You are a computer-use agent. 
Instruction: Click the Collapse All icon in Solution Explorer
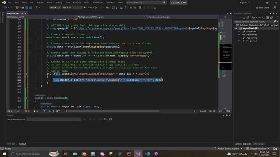(x=267, y=17)
